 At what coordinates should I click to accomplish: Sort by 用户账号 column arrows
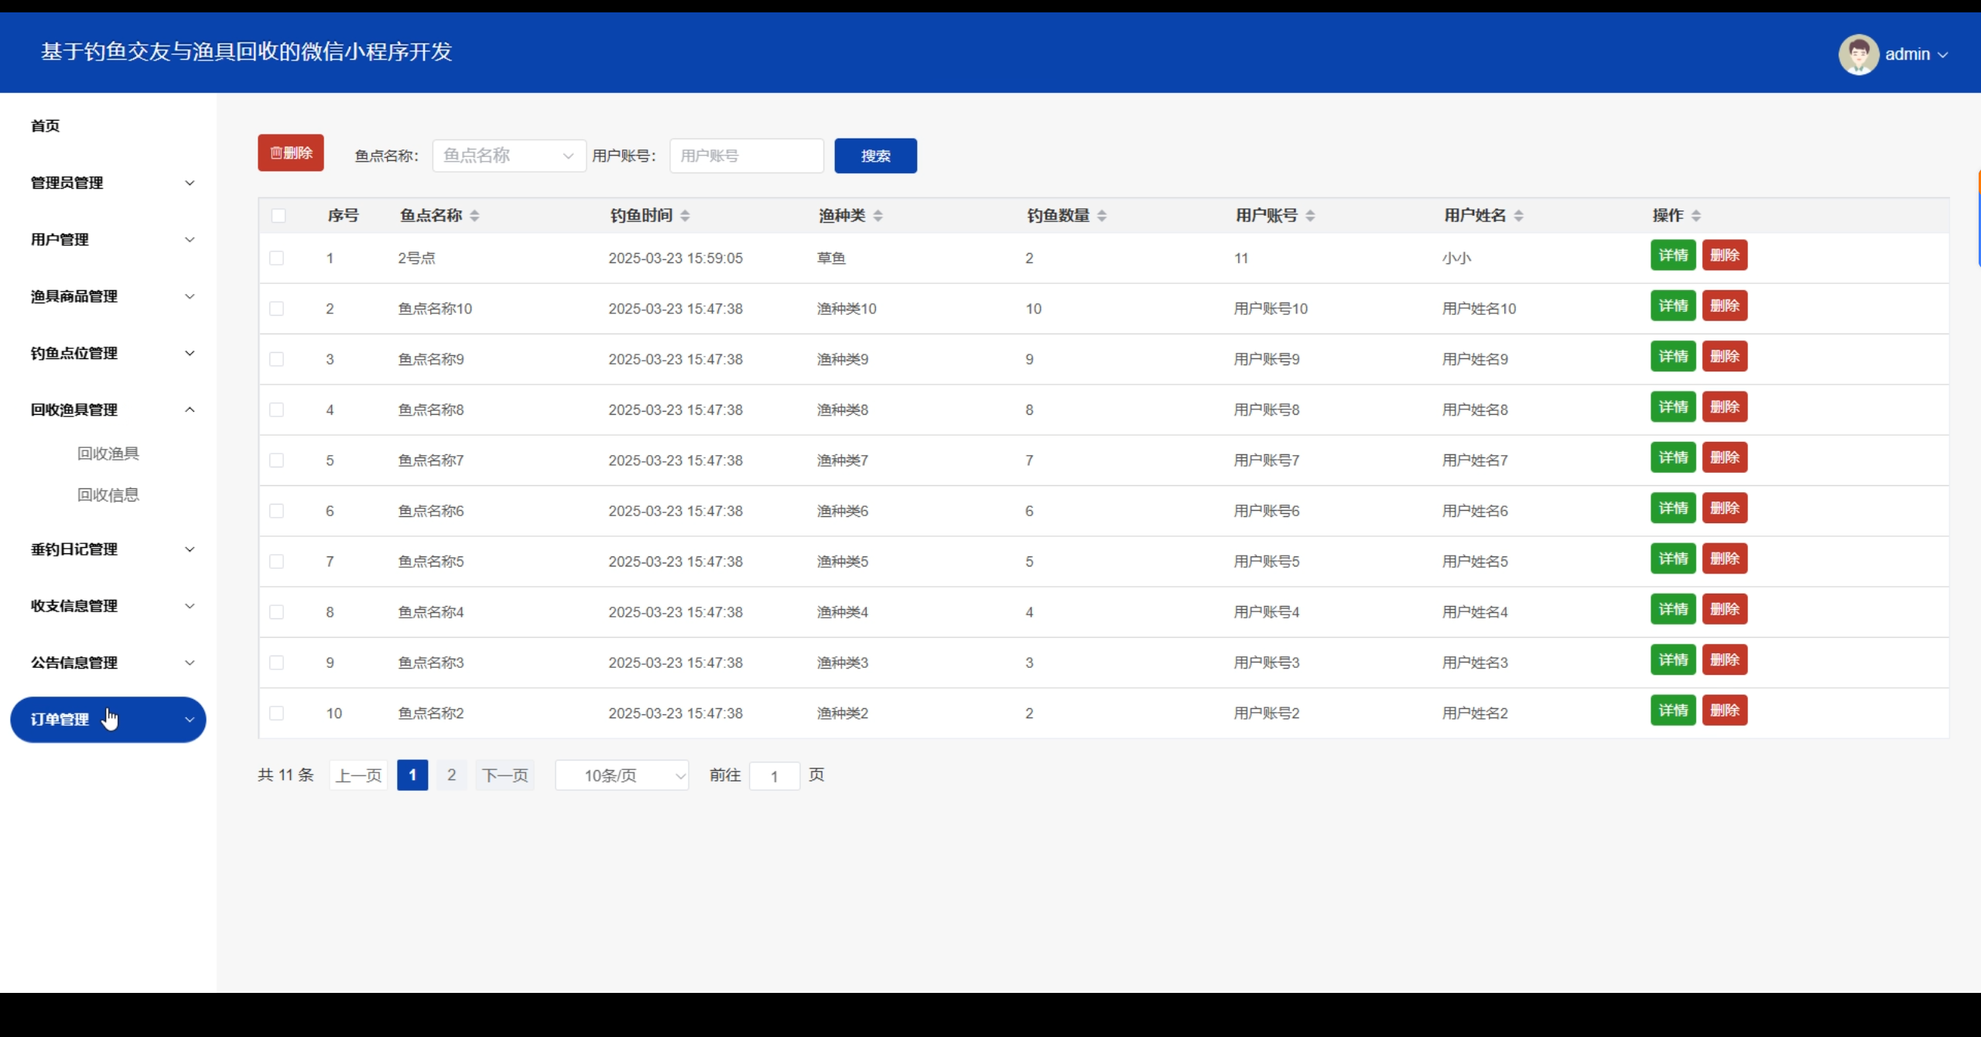pyautogui.click(x=1310, y=216)
